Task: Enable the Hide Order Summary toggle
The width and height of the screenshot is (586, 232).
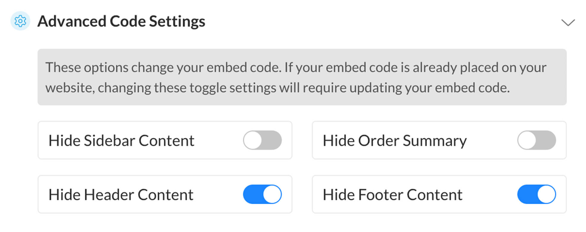Action: click(537, 140)
